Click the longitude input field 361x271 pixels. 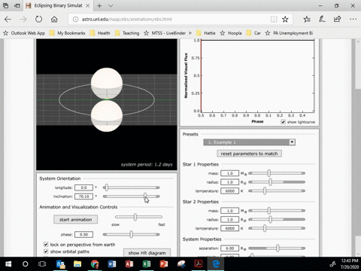click(x=83, y=187)
